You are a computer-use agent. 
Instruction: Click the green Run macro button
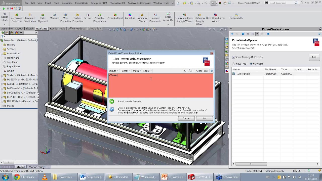click(x=4, y=9)
